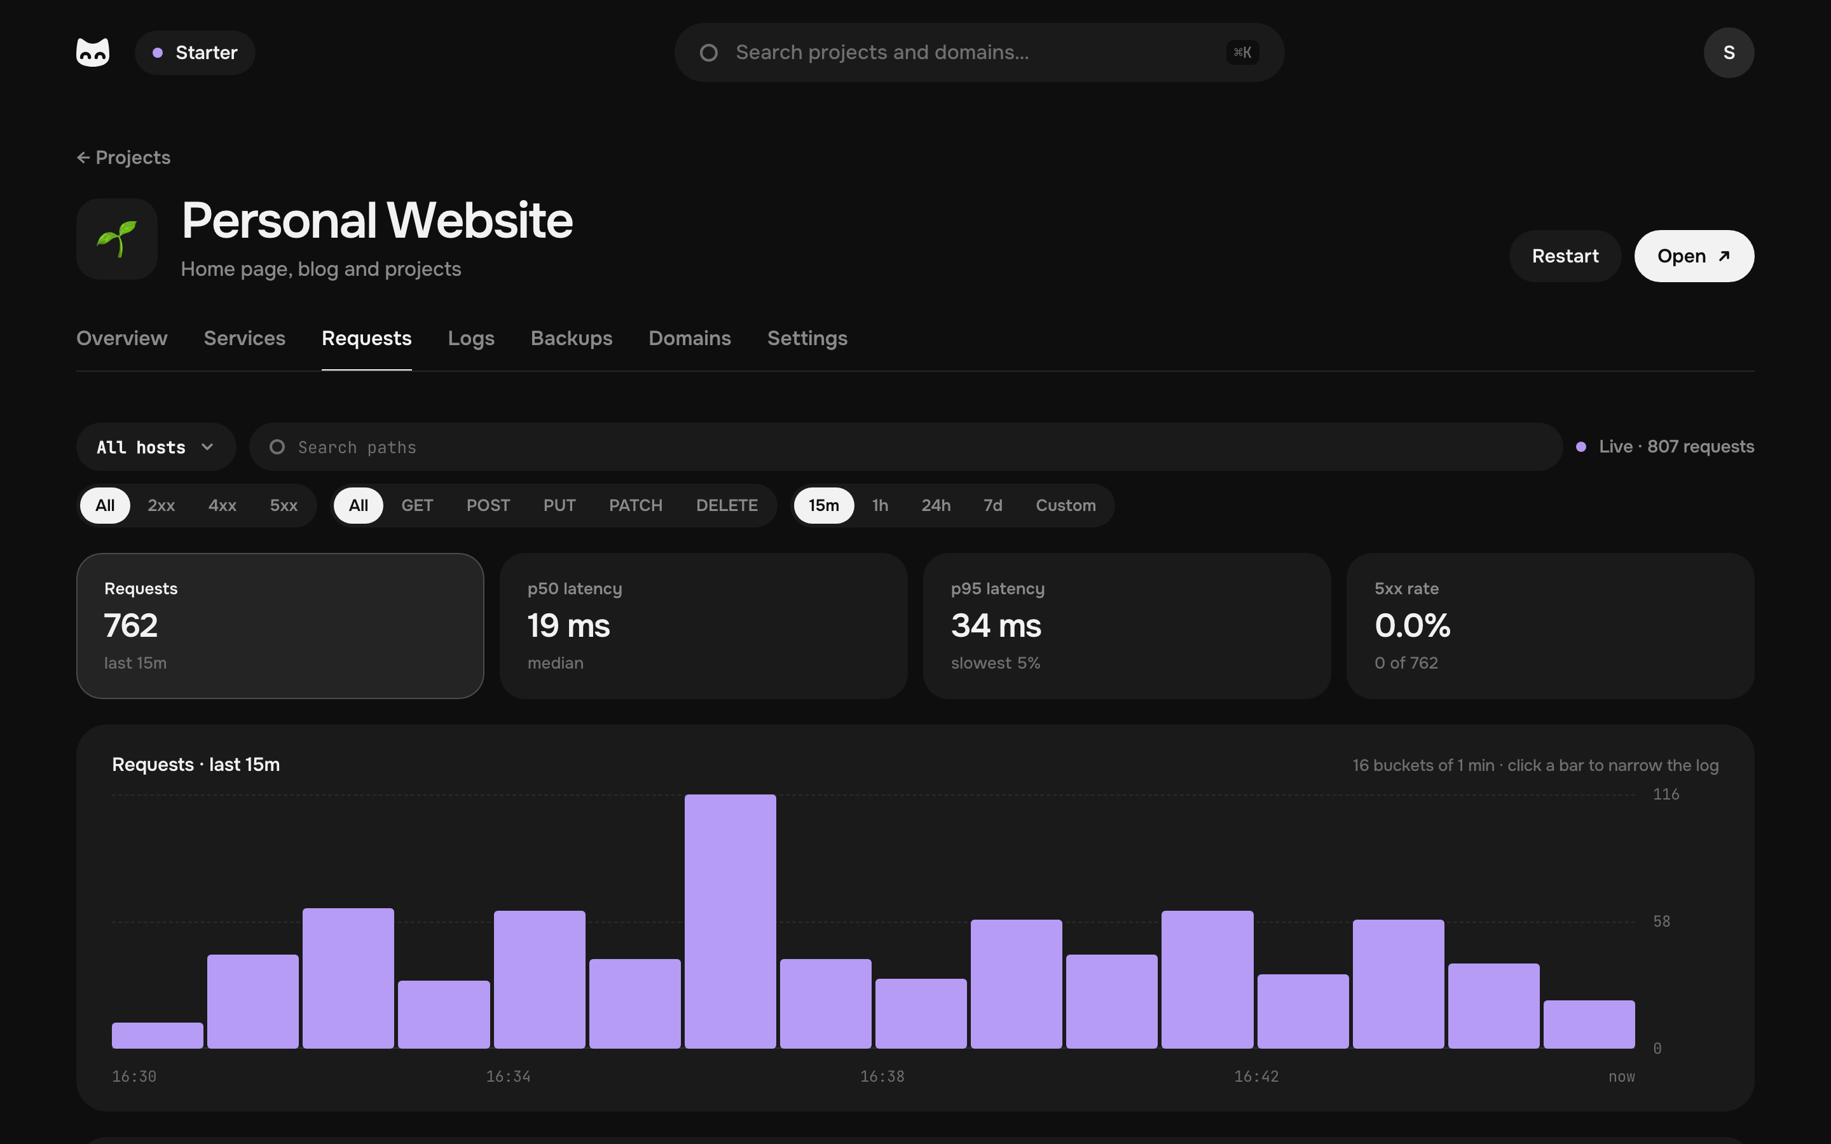The image size is (1831, 1144).
Task: Select the Requests 762 metric card
Action: 280,626
